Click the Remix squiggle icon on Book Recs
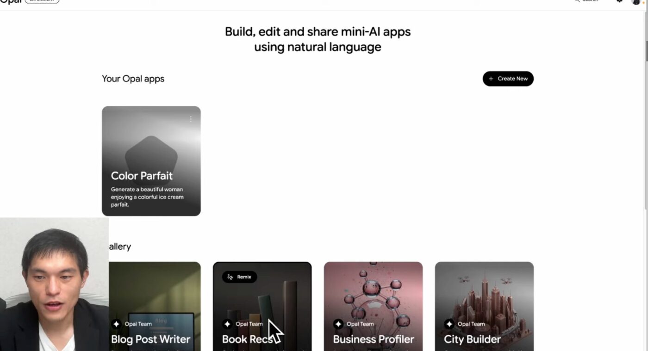 (x=231, y=277)
